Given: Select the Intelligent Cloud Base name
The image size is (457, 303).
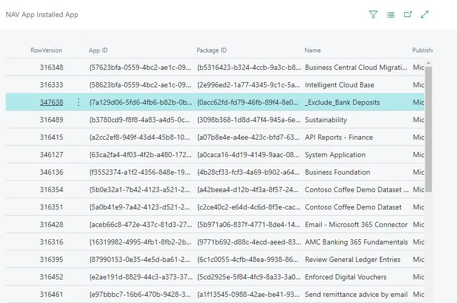Looking at the screenshot, I should click(x=339, y=85).
